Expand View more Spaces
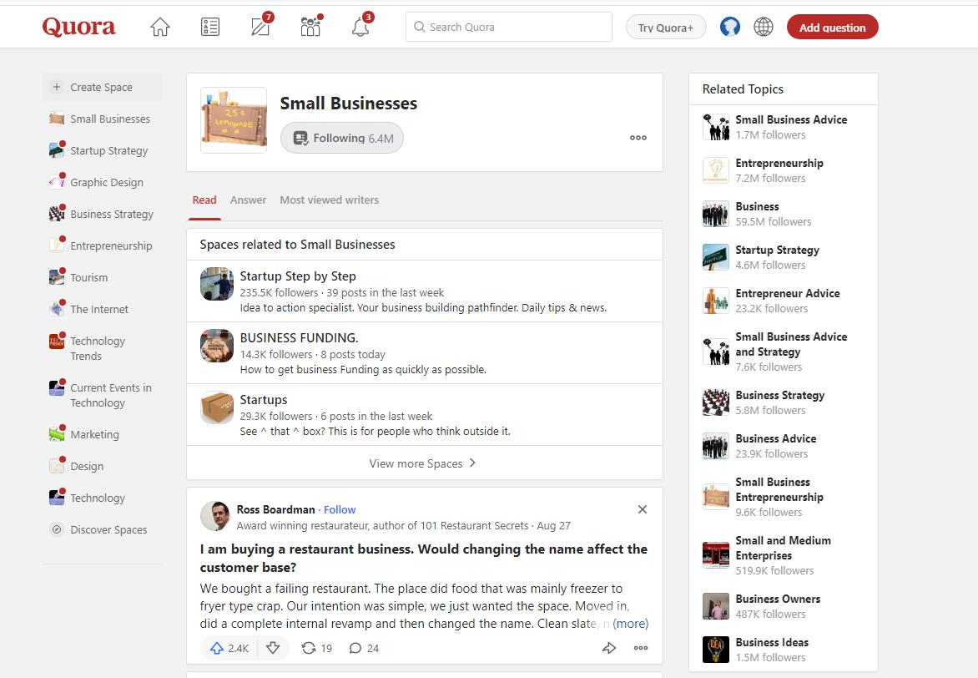 click(x=423, y=463)
